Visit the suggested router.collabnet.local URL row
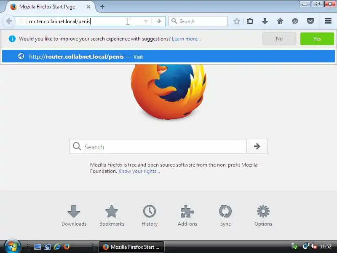The height and width of the screenshot is (253, 337). tap(168, 57)
